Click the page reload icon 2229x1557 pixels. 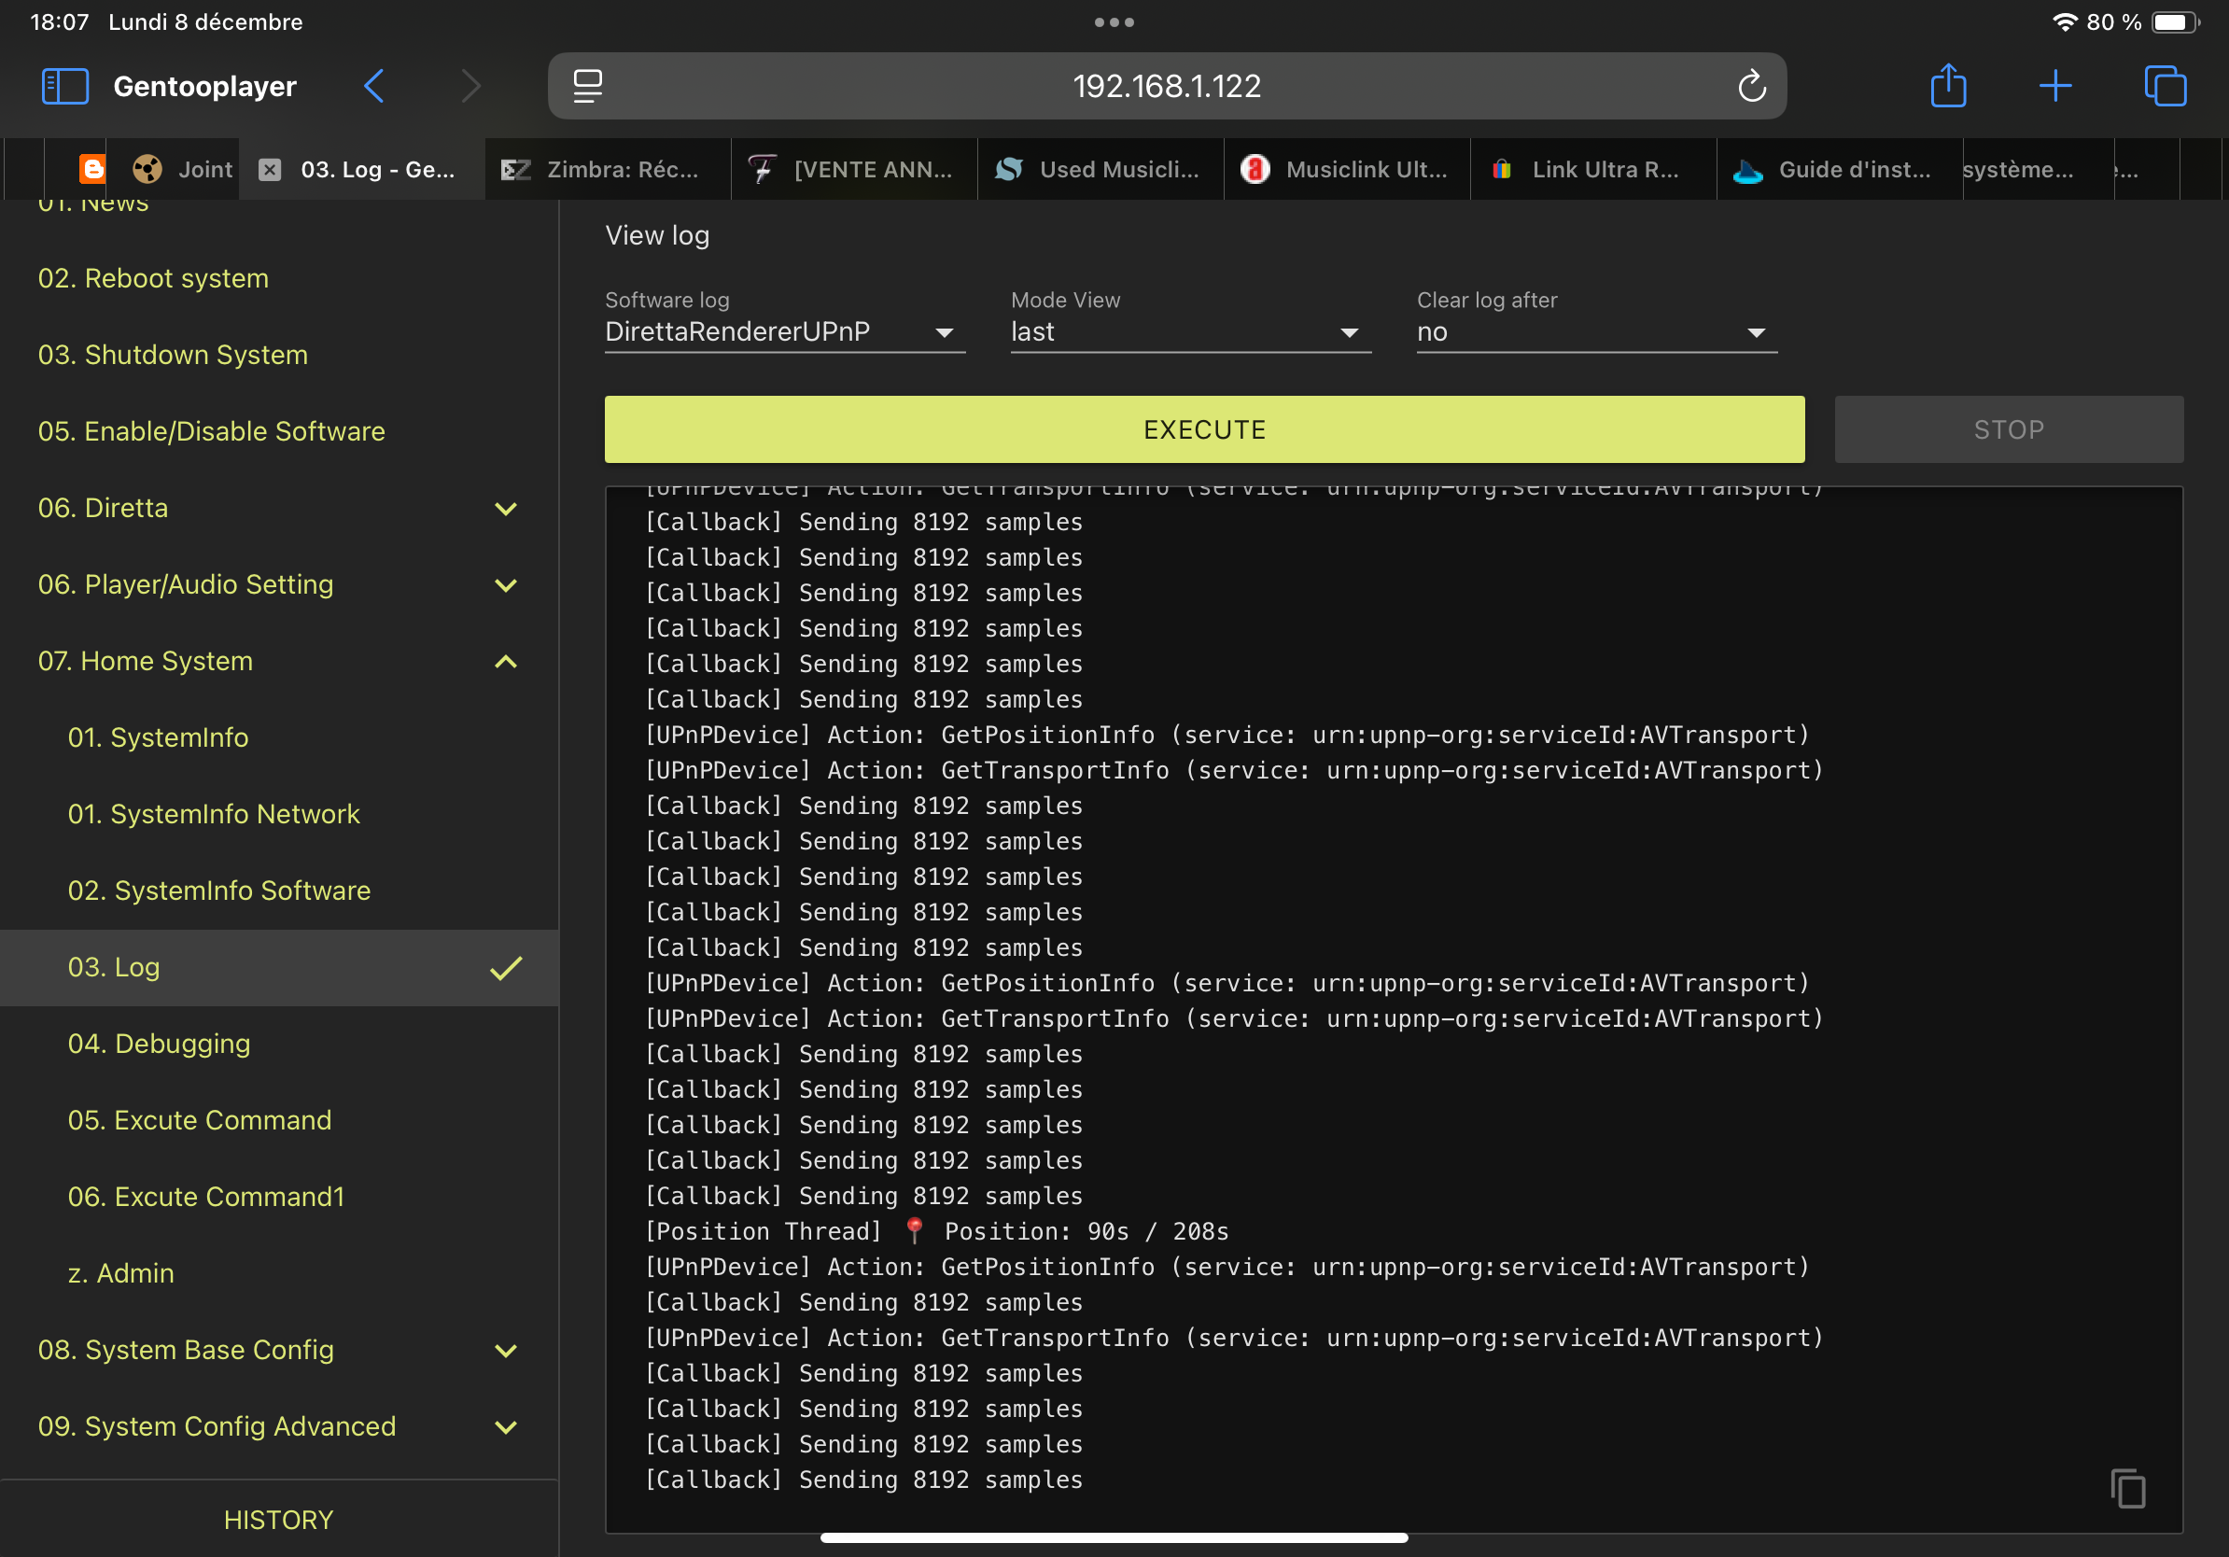click(x=1750, y=87)
